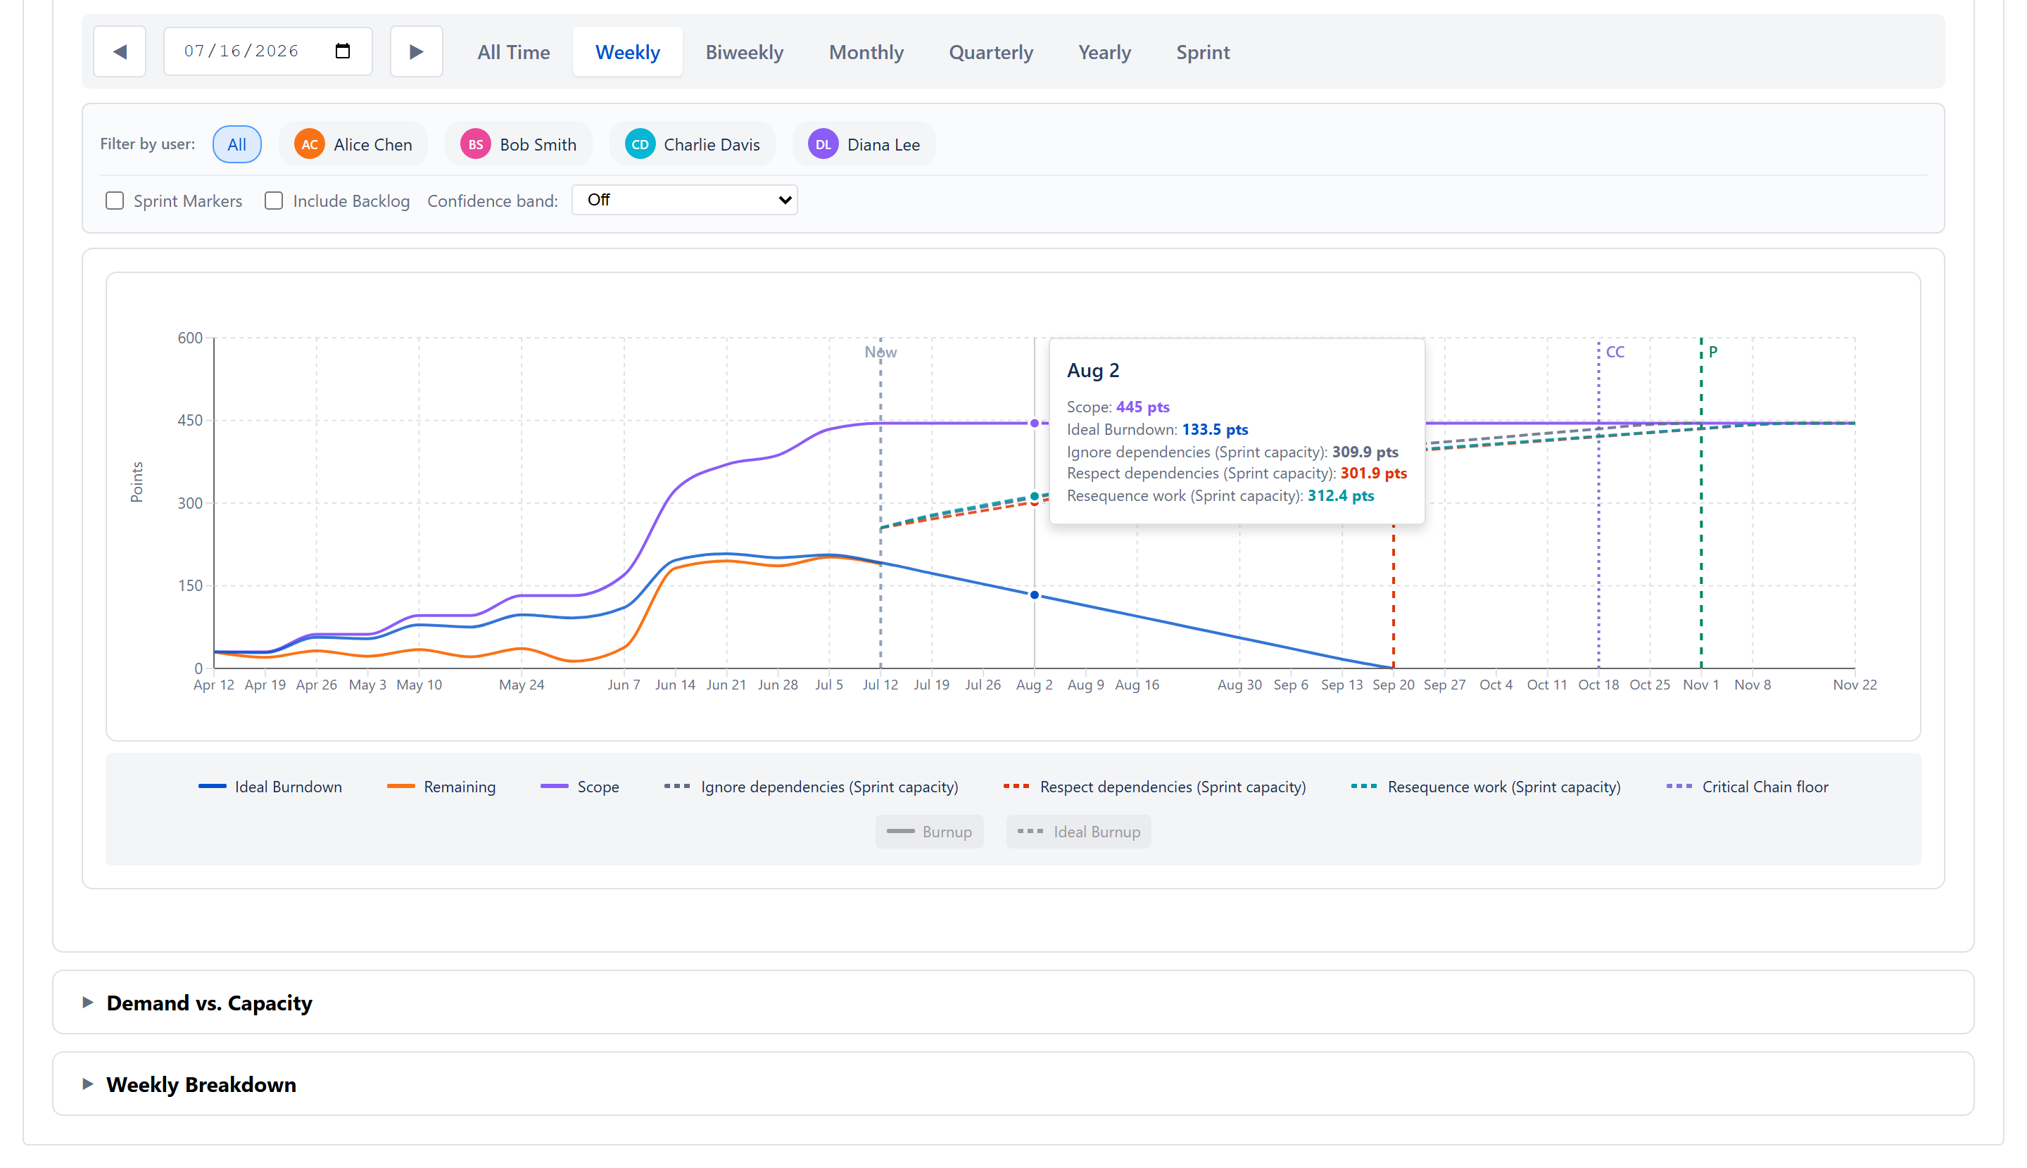Toggle Critical Chain floor in legend
This screenshot has height=1168, width=2027.
point(1747,787)
